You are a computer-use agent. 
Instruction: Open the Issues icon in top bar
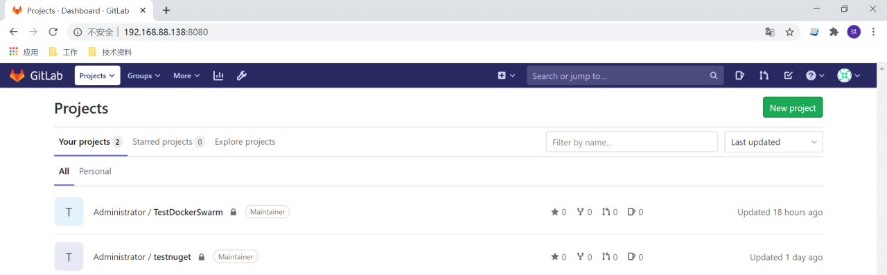coord(739,76)
